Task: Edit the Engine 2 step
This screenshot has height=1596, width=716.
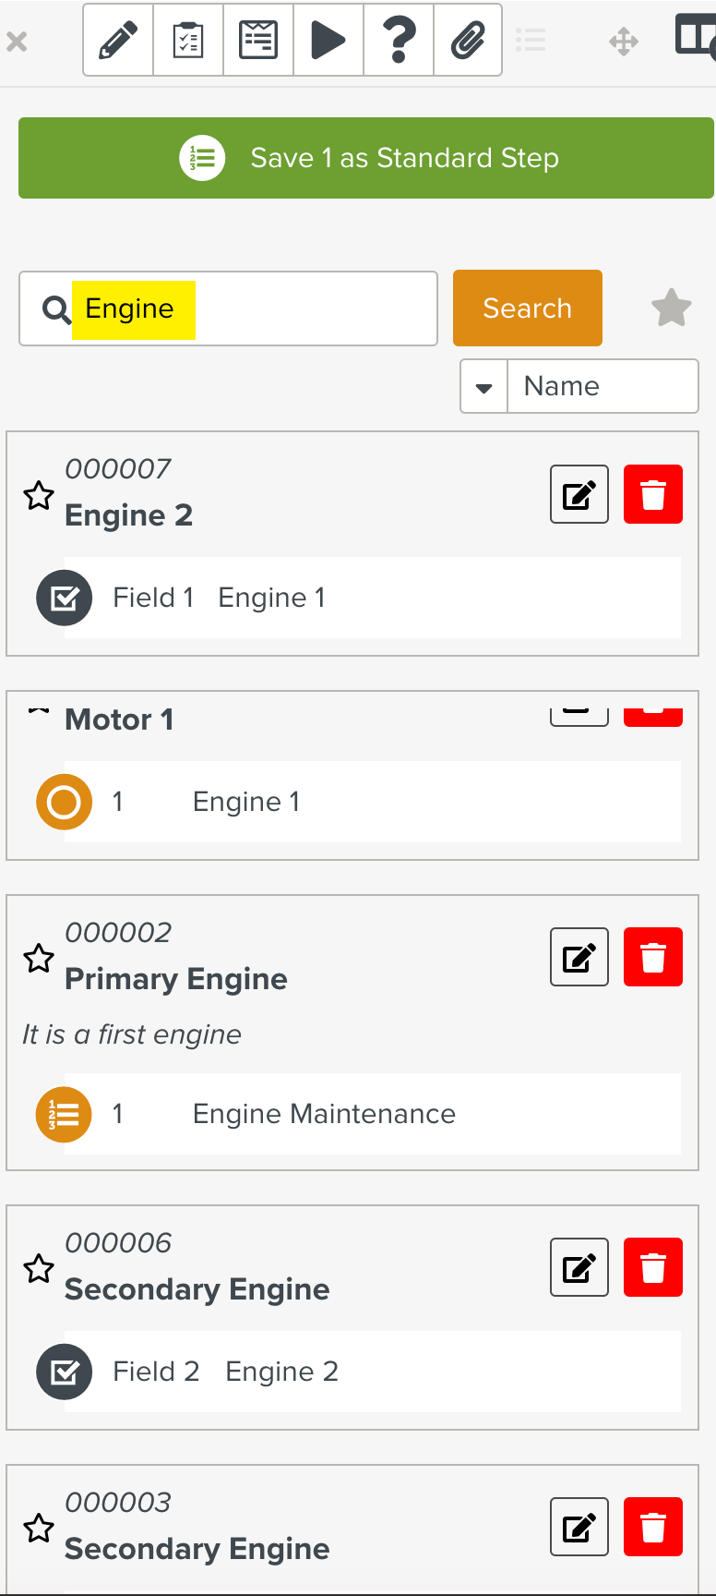Action: point(579,494)
